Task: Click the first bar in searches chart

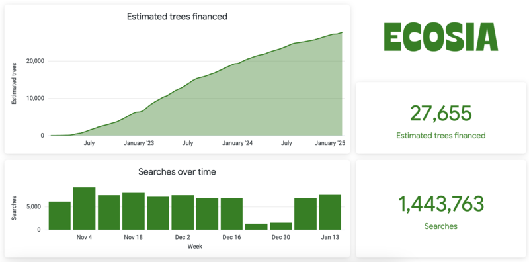Action: click(60, 216)
